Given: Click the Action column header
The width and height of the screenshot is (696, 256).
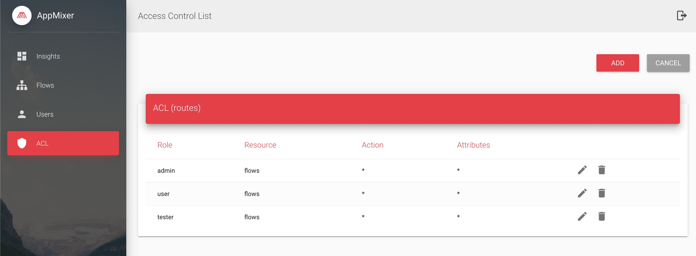Looking at the screenshot, I should 372,145.
